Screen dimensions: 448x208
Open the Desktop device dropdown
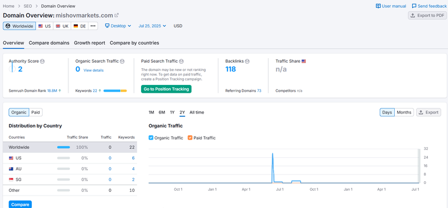click(x=118, y=26)
